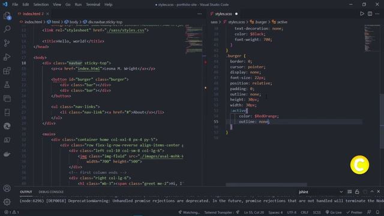The width and height of the screenshot is (384, 216).
Task: Open the File menu
Action: [15, 4]
